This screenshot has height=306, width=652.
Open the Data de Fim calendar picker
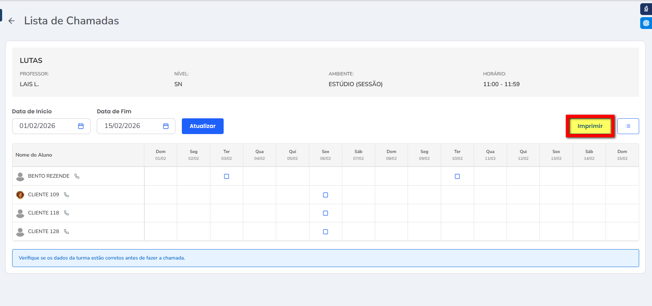click(x=166, y=126)
